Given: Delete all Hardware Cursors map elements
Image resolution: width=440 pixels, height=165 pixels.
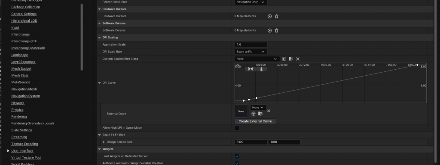Looking at the screenshot, I should tap(276, 16).
